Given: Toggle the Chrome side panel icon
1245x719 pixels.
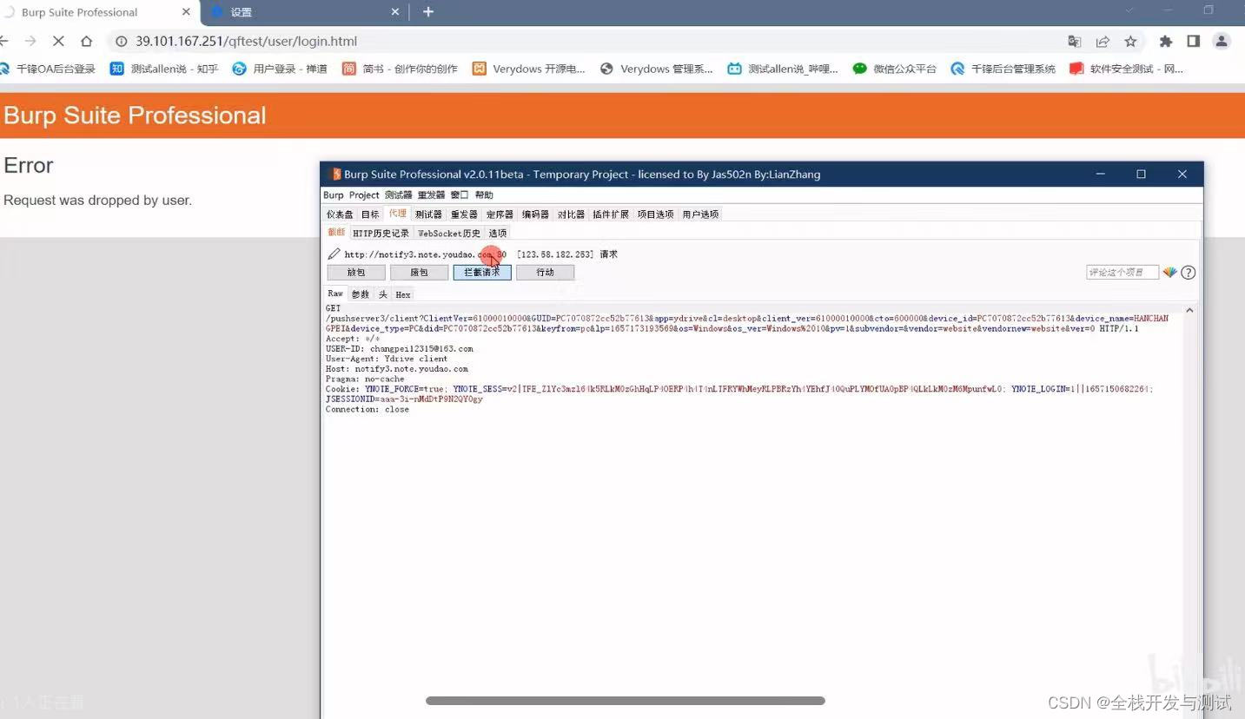Looking at the screenshot, I should (1194, 41).
